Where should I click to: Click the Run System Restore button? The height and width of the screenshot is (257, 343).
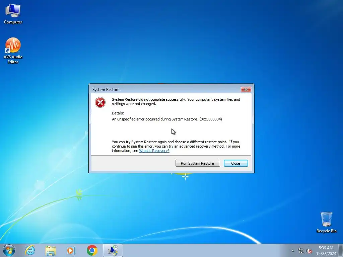point(198,163)
